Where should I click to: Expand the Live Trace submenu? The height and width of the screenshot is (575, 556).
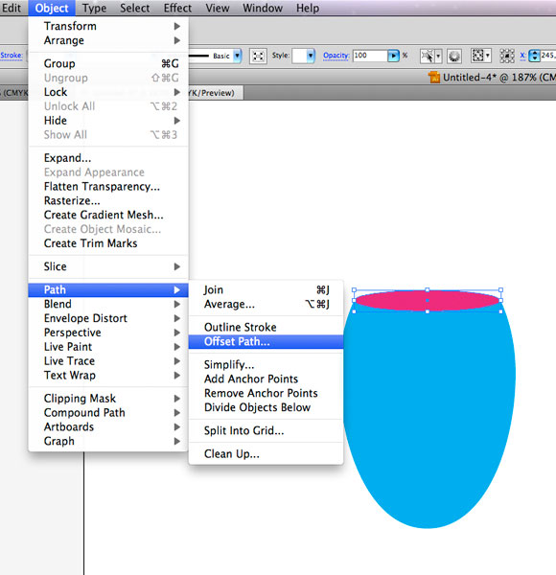click(x=108, y=361)
